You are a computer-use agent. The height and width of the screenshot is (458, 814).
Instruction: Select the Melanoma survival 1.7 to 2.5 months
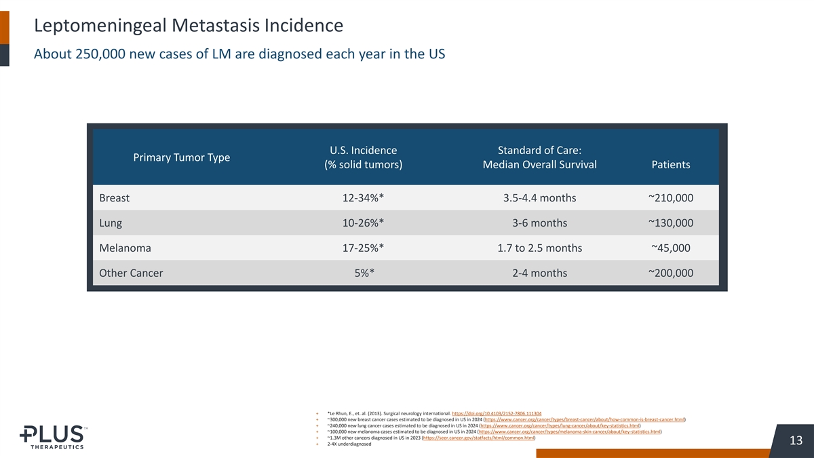coord(539,248)
